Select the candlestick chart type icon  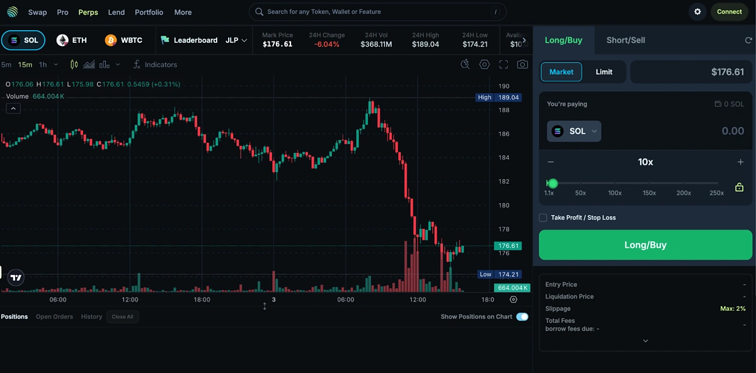pos(74,65)
